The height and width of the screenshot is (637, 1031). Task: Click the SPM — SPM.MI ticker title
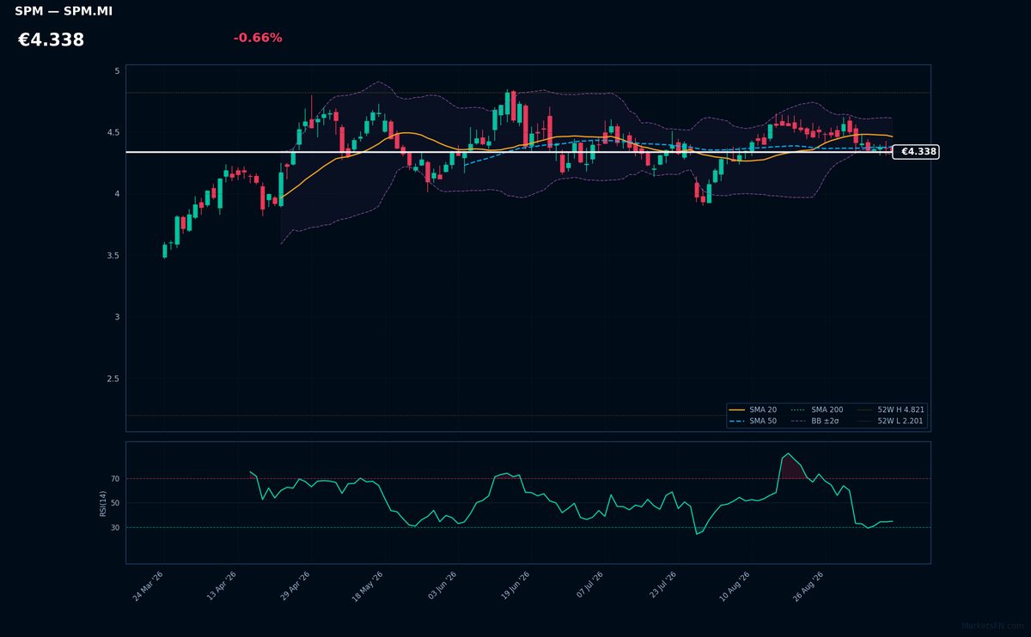click(x=64, y=12)
